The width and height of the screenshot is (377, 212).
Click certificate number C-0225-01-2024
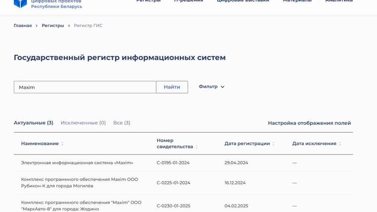(173, 183)
